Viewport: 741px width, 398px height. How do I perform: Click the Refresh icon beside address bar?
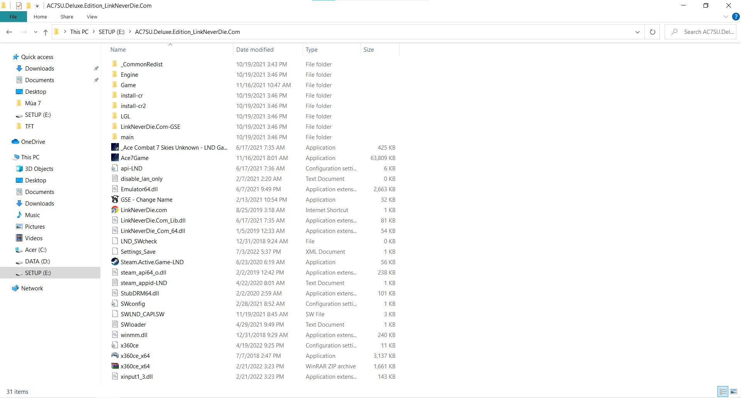click(652, 32)
